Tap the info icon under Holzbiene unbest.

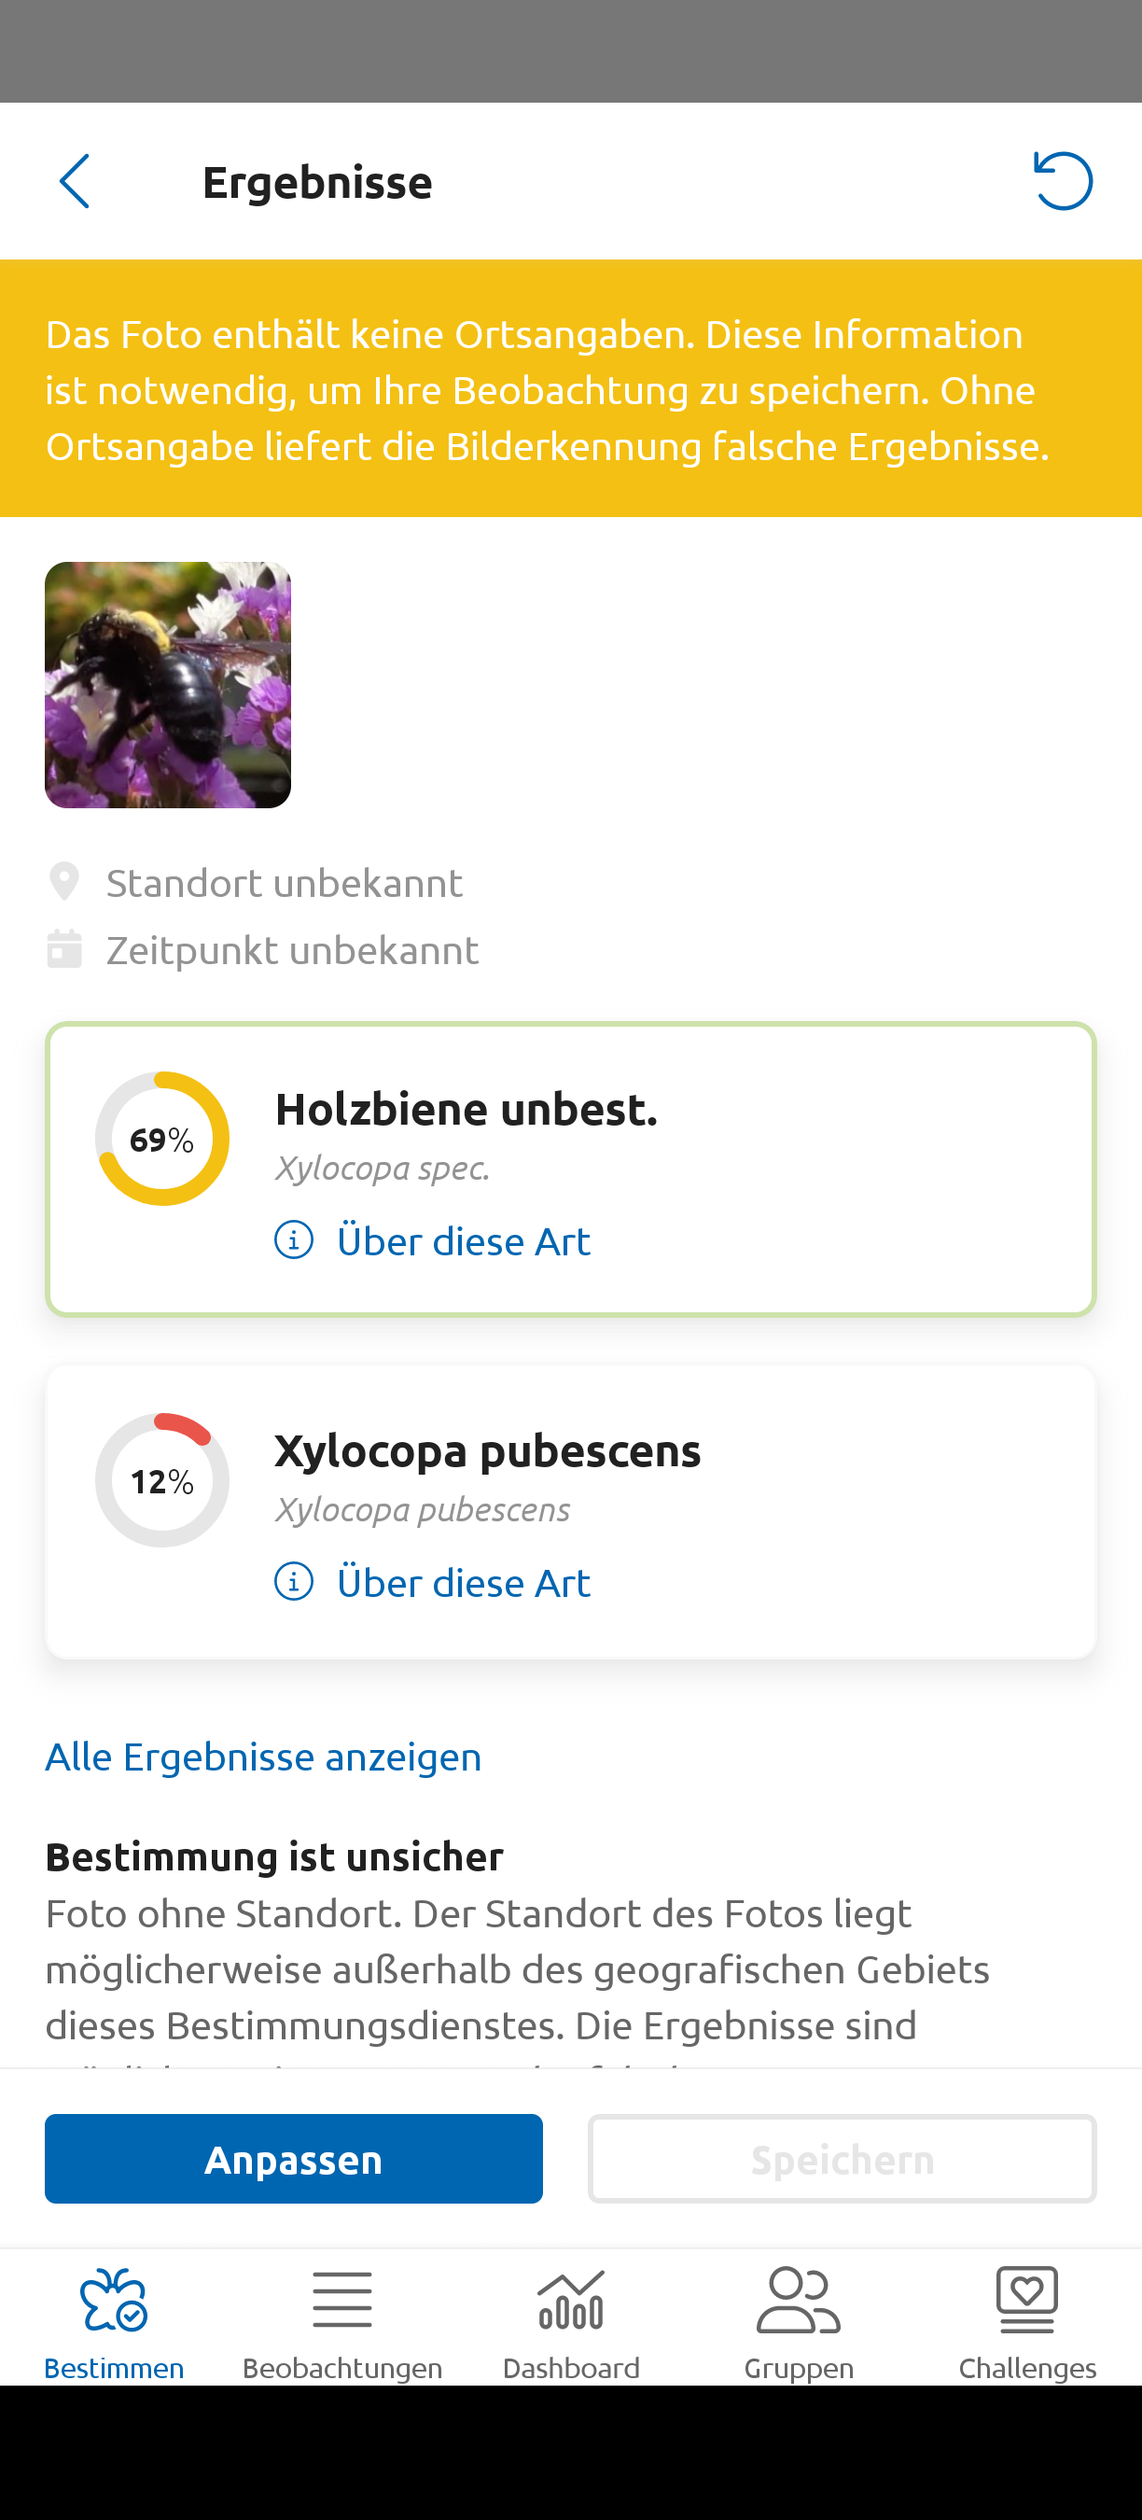tap(293, 1240)
